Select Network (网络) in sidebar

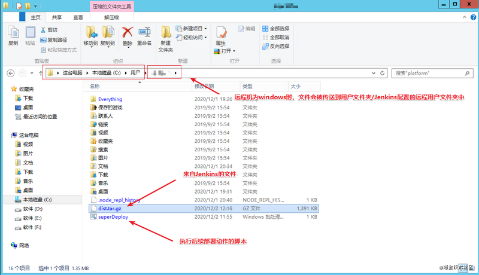[x=20, y=246]
